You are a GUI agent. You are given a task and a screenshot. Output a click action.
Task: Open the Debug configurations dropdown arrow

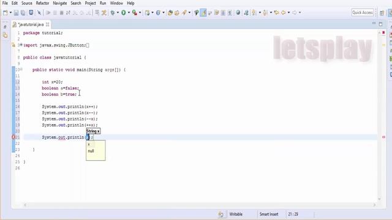(118, 13)
